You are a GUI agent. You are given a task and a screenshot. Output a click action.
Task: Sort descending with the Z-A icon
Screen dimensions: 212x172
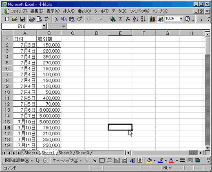pos(143,19)
